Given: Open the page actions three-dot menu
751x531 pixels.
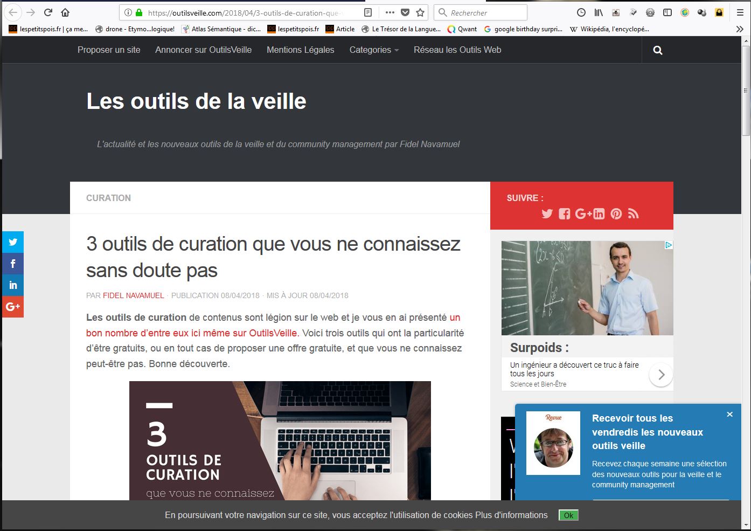Looking at the screenshot, I should 390,12.
